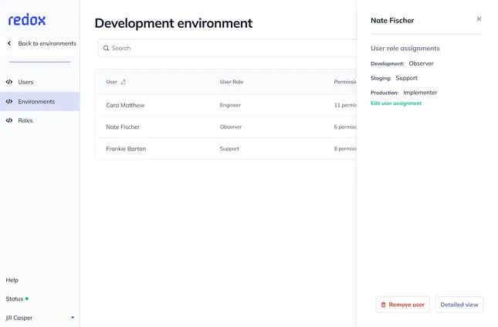Sort table by User column sort icon
This screenshot has width=498, height=327.
[x=124, y=82]
